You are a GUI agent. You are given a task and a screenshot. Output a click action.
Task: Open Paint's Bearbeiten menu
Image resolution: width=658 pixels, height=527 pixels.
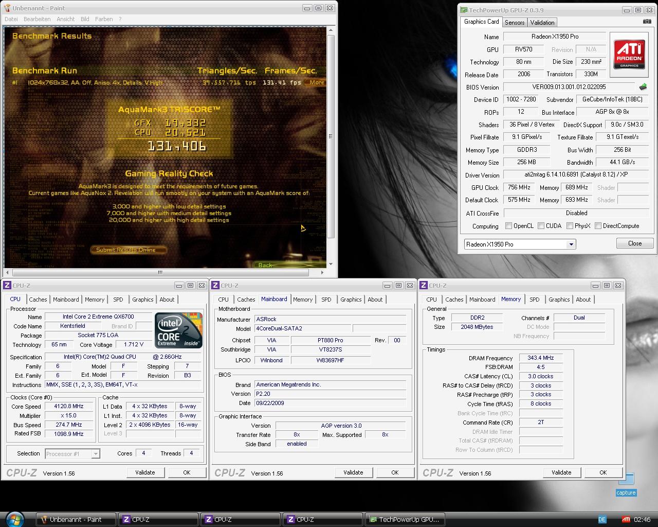tap(37, 19)
